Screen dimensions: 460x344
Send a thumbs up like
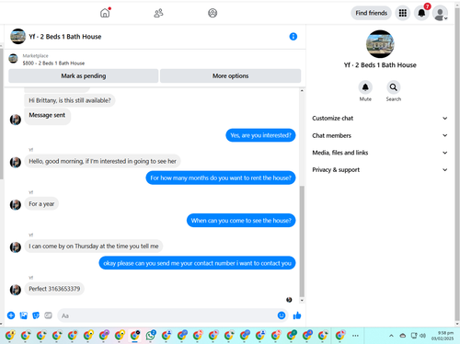point(297,315)
